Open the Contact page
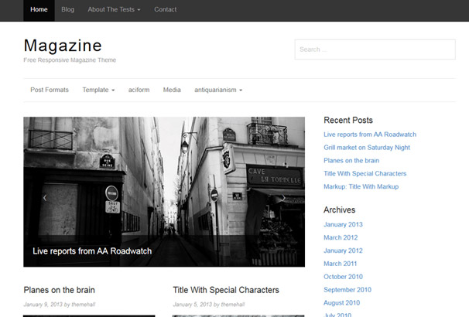Image resolution: width=469 pixels, height=317 pixels. [165, 9]
